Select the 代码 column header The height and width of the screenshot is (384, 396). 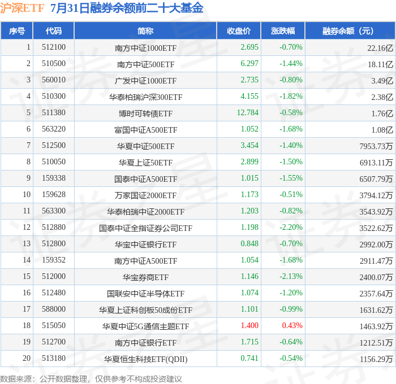tap(54, 30)
